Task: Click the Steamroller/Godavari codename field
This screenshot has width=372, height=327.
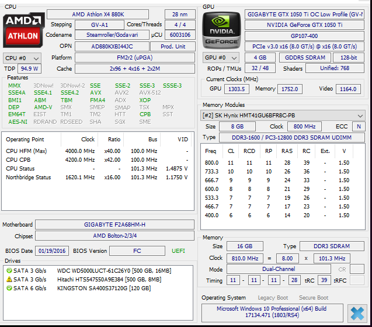Action: pyautogui.click(x=112, y=35)
